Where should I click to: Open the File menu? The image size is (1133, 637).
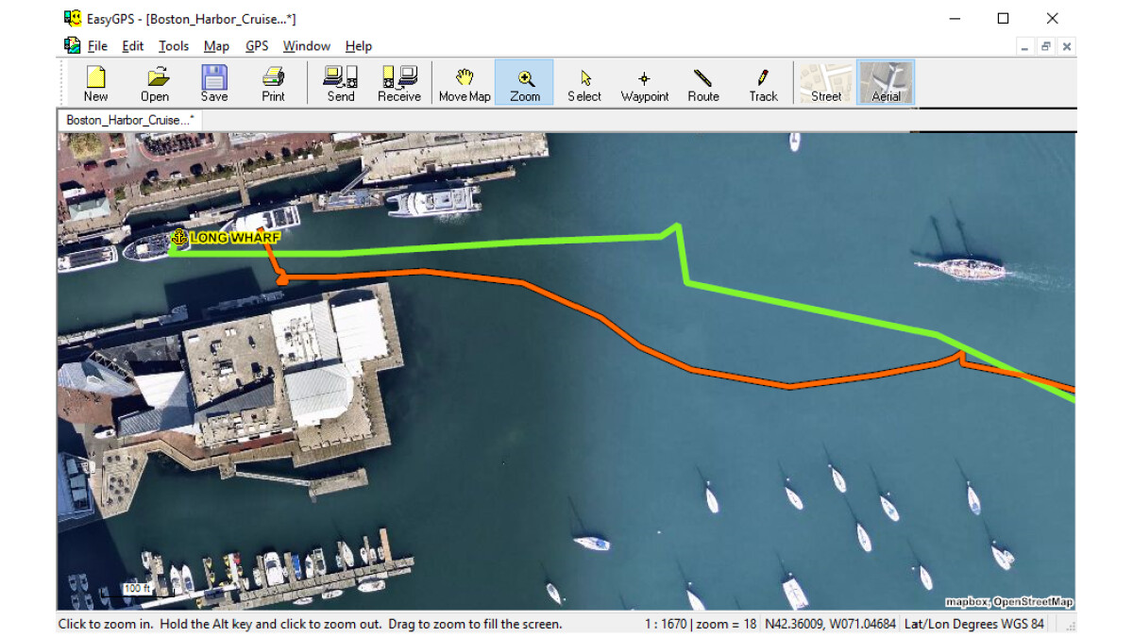click(96, 46)
